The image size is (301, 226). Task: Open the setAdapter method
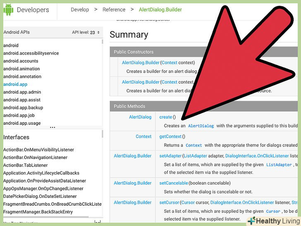(170, 156)
